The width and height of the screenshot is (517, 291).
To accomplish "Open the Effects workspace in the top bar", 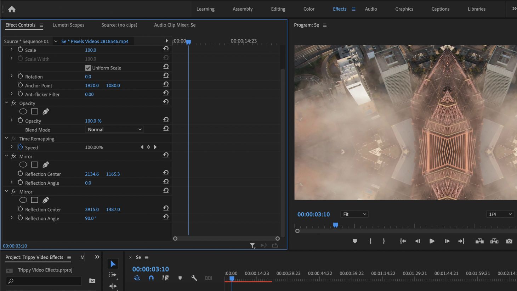I will click(x=339, y=9).
